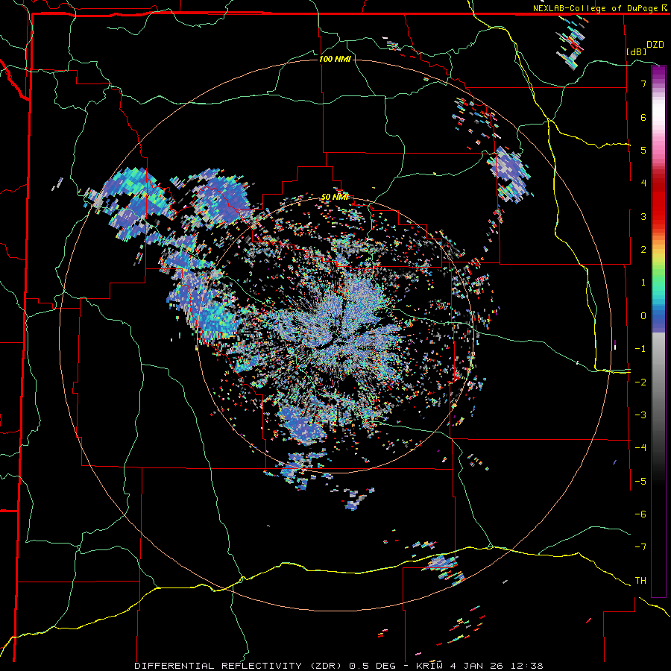The height and width of the screenshot is (671, 671).
Task: Click the 3 value on color scale
Action: coord(643,216)
